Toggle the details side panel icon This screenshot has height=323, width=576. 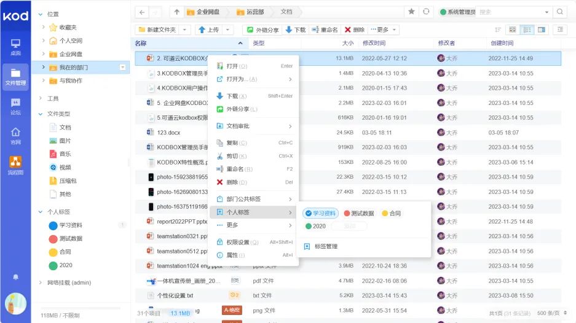tap(560, 29)
